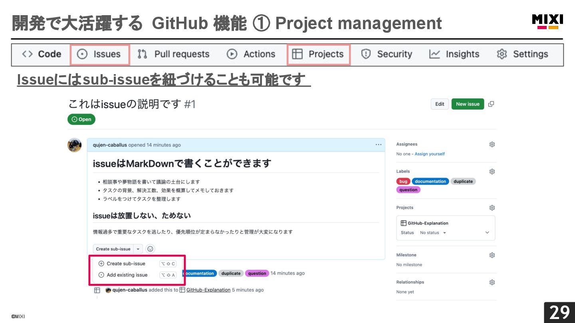Open the GitHub-Explanation link in the timeline
Screen dimensions: 575x323
coord(208,290)
